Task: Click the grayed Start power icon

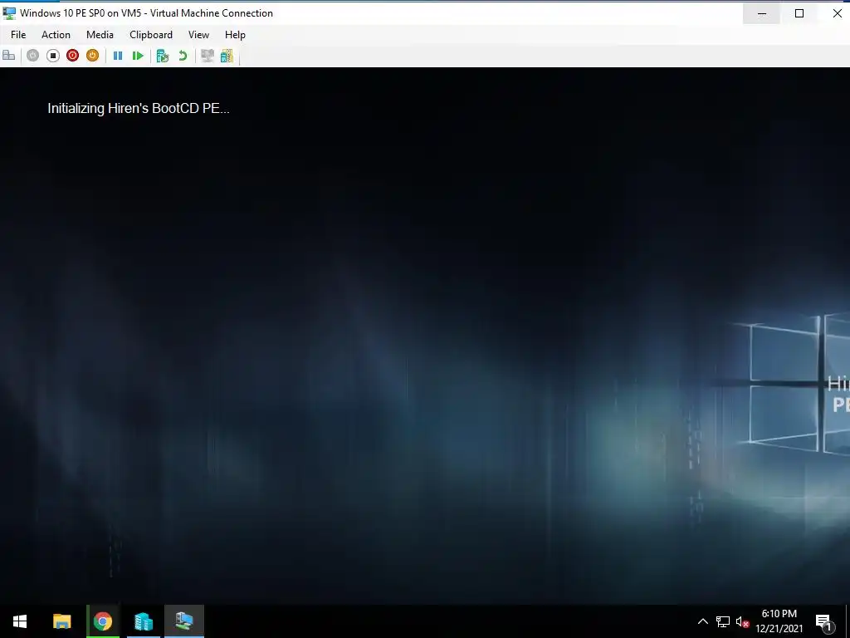Action: pos(32,56)
